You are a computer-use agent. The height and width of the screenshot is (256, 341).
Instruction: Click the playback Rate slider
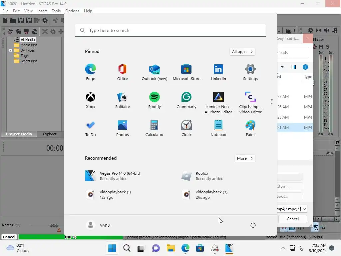click(x=54, y=226)
